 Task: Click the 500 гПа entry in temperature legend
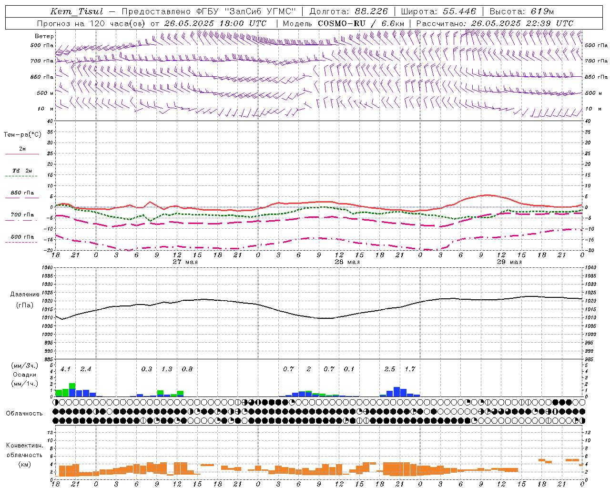[22, 236]
